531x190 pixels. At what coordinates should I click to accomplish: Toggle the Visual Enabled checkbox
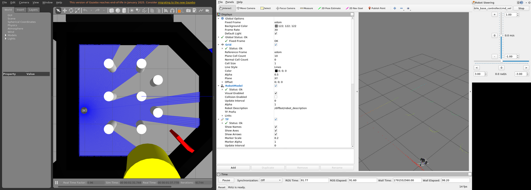click(x=276, y=93)
